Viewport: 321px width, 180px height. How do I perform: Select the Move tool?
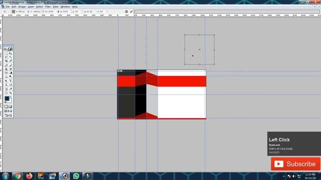tap(11, 53)
